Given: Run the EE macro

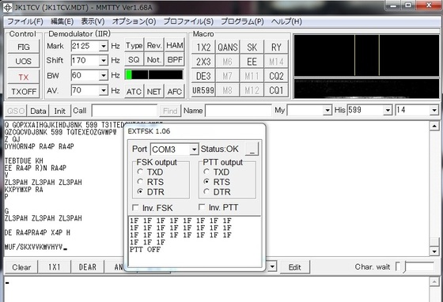Looking at the screenshot, I should 252,62.
